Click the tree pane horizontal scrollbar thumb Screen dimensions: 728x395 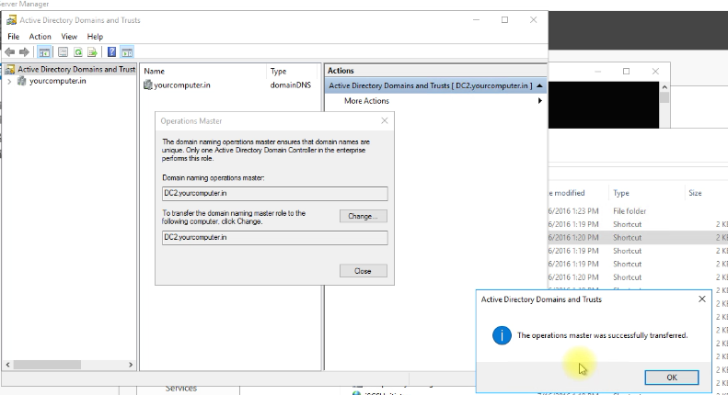pos(47,365)
